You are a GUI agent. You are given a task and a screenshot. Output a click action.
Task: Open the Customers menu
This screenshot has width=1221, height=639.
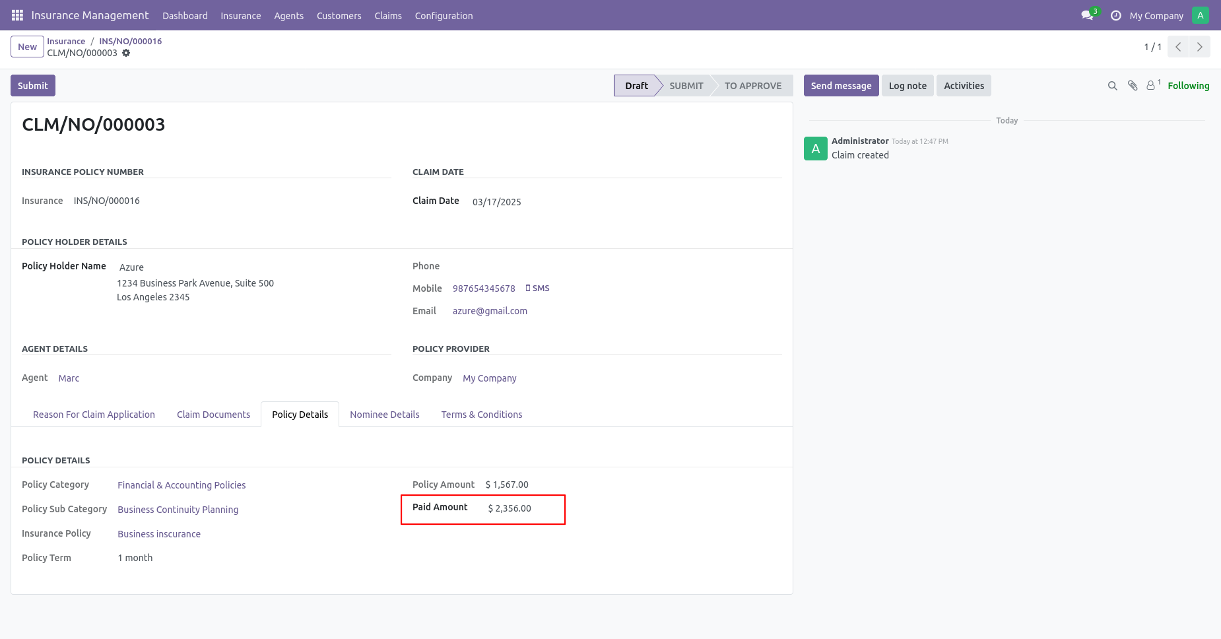[339, 15]
